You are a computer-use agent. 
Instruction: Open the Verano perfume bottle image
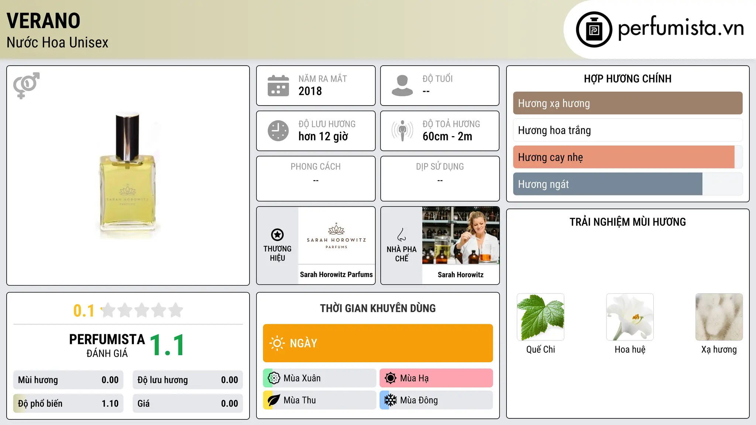coord(128,176)
